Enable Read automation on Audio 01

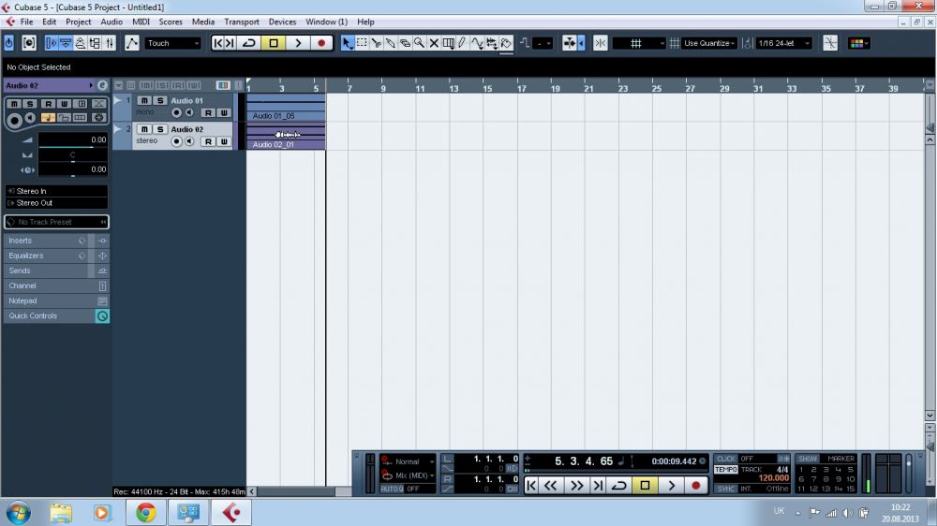tap(208, 112)
